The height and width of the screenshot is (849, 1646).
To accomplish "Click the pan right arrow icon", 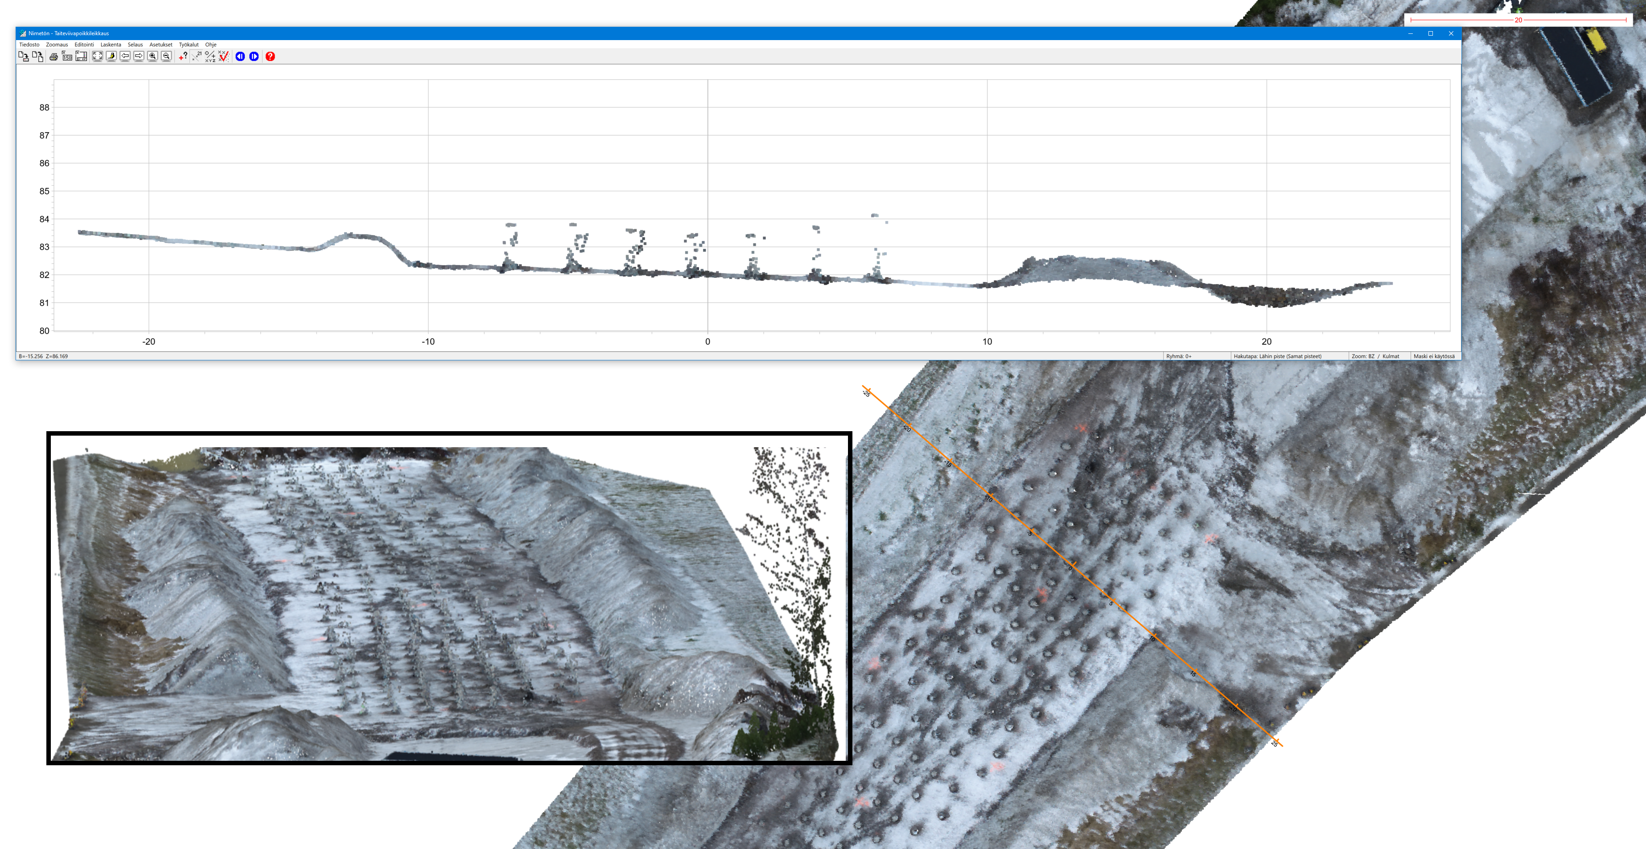I will click(139, 57).
